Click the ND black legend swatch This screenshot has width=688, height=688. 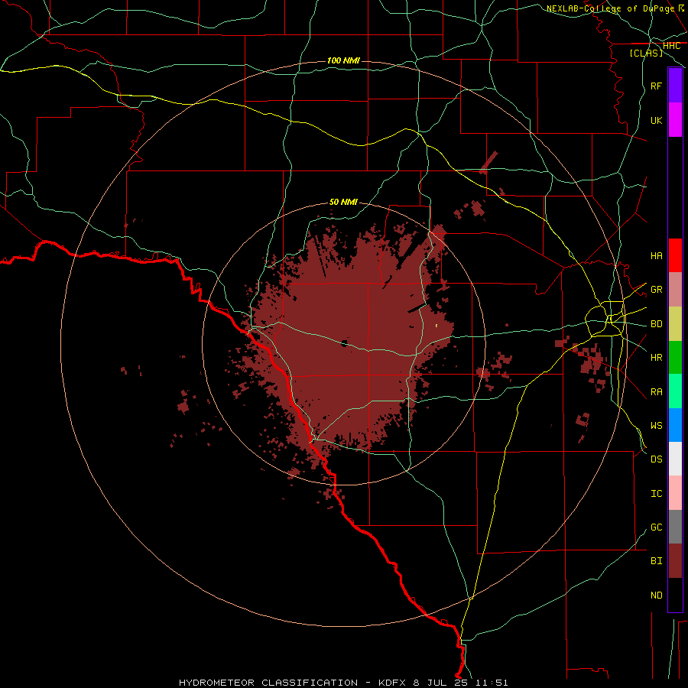point(675,595)
